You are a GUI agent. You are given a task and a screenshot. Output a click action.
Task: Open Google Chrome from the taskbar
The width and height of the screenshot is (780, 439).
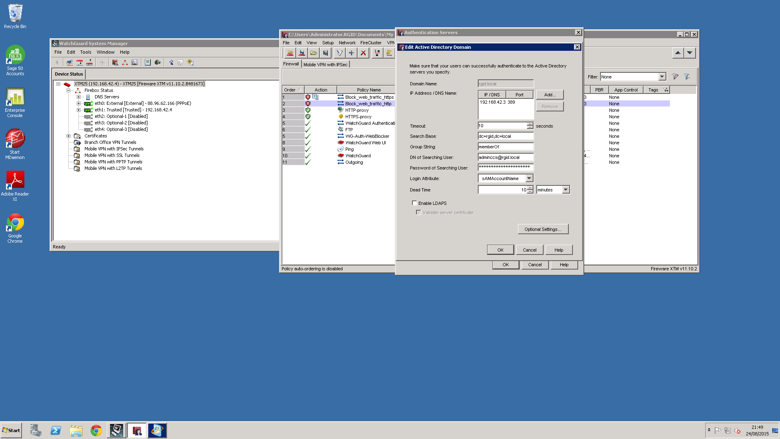point(96,430)
